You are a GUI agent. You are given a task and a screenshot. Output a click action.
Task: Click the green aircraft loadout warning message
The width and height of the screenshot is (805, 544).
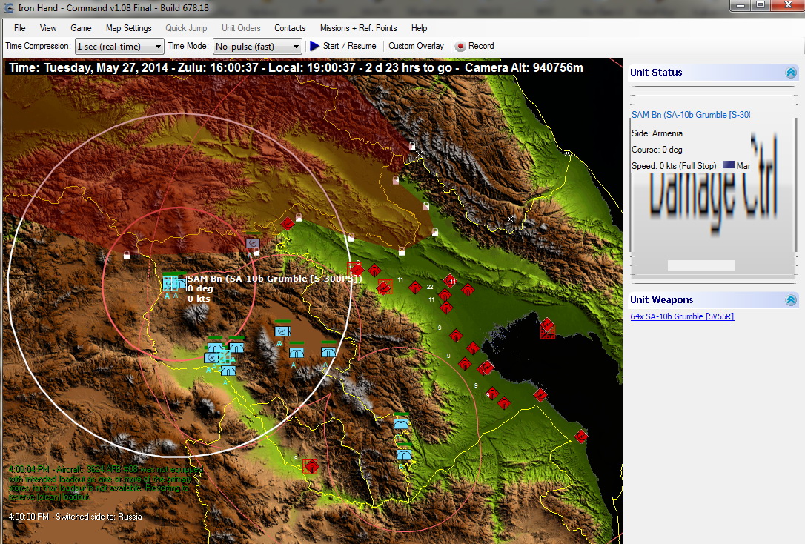point(106,483)
